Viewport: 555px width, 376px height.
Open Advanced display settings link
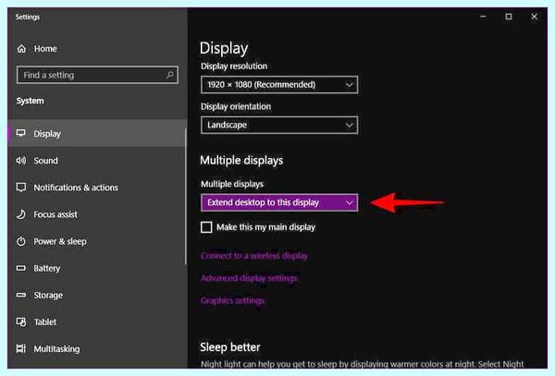coord(249,278)
